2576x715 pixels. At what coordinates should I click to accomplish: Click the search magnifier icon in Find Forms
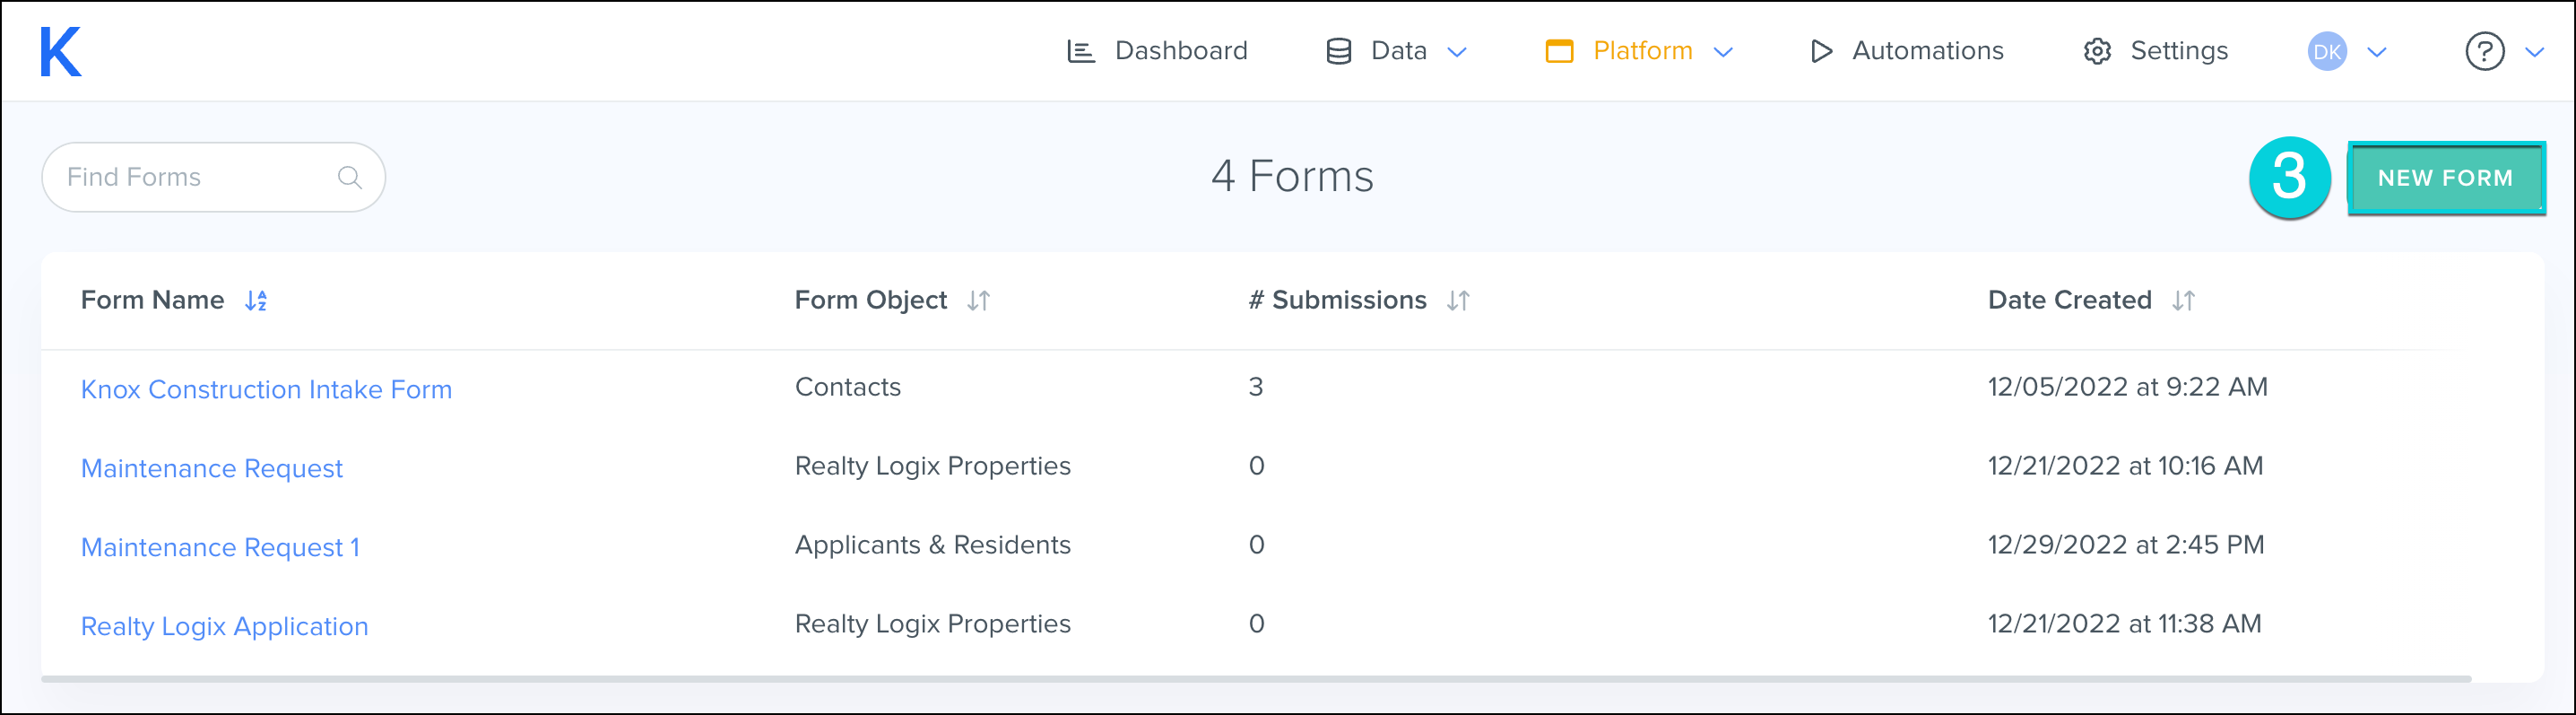tap(349, 177)
